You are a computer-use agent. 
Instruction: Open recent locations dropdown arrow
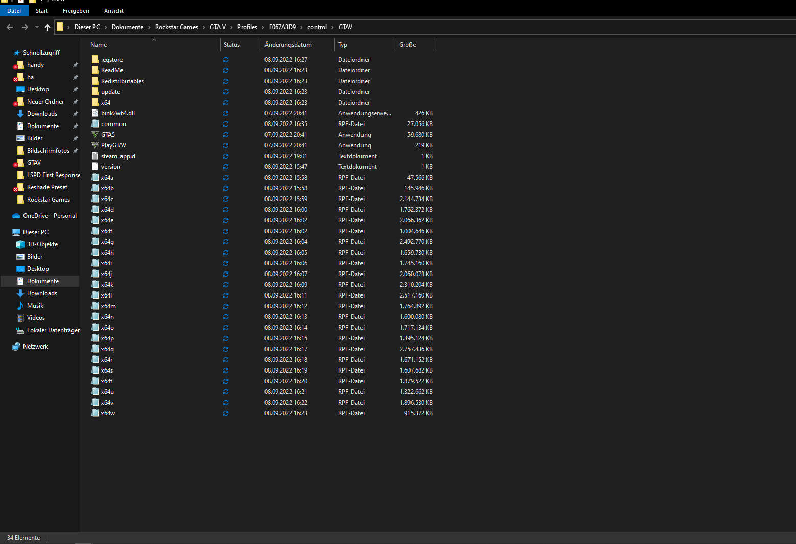tap(37, 27)
